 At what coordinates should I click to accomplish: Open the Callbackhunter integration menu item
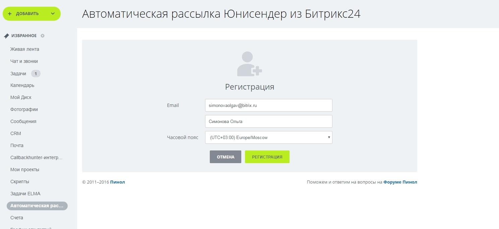[x=37, y=157]
